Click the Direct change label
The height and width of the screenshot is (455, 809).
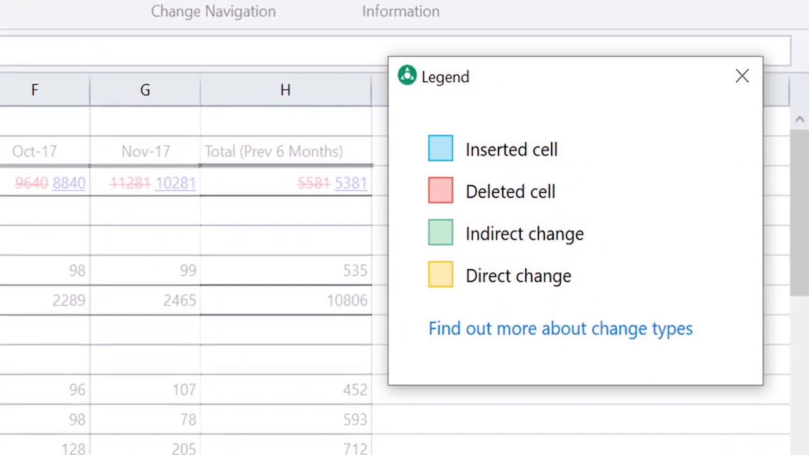(x=518, y=276)
